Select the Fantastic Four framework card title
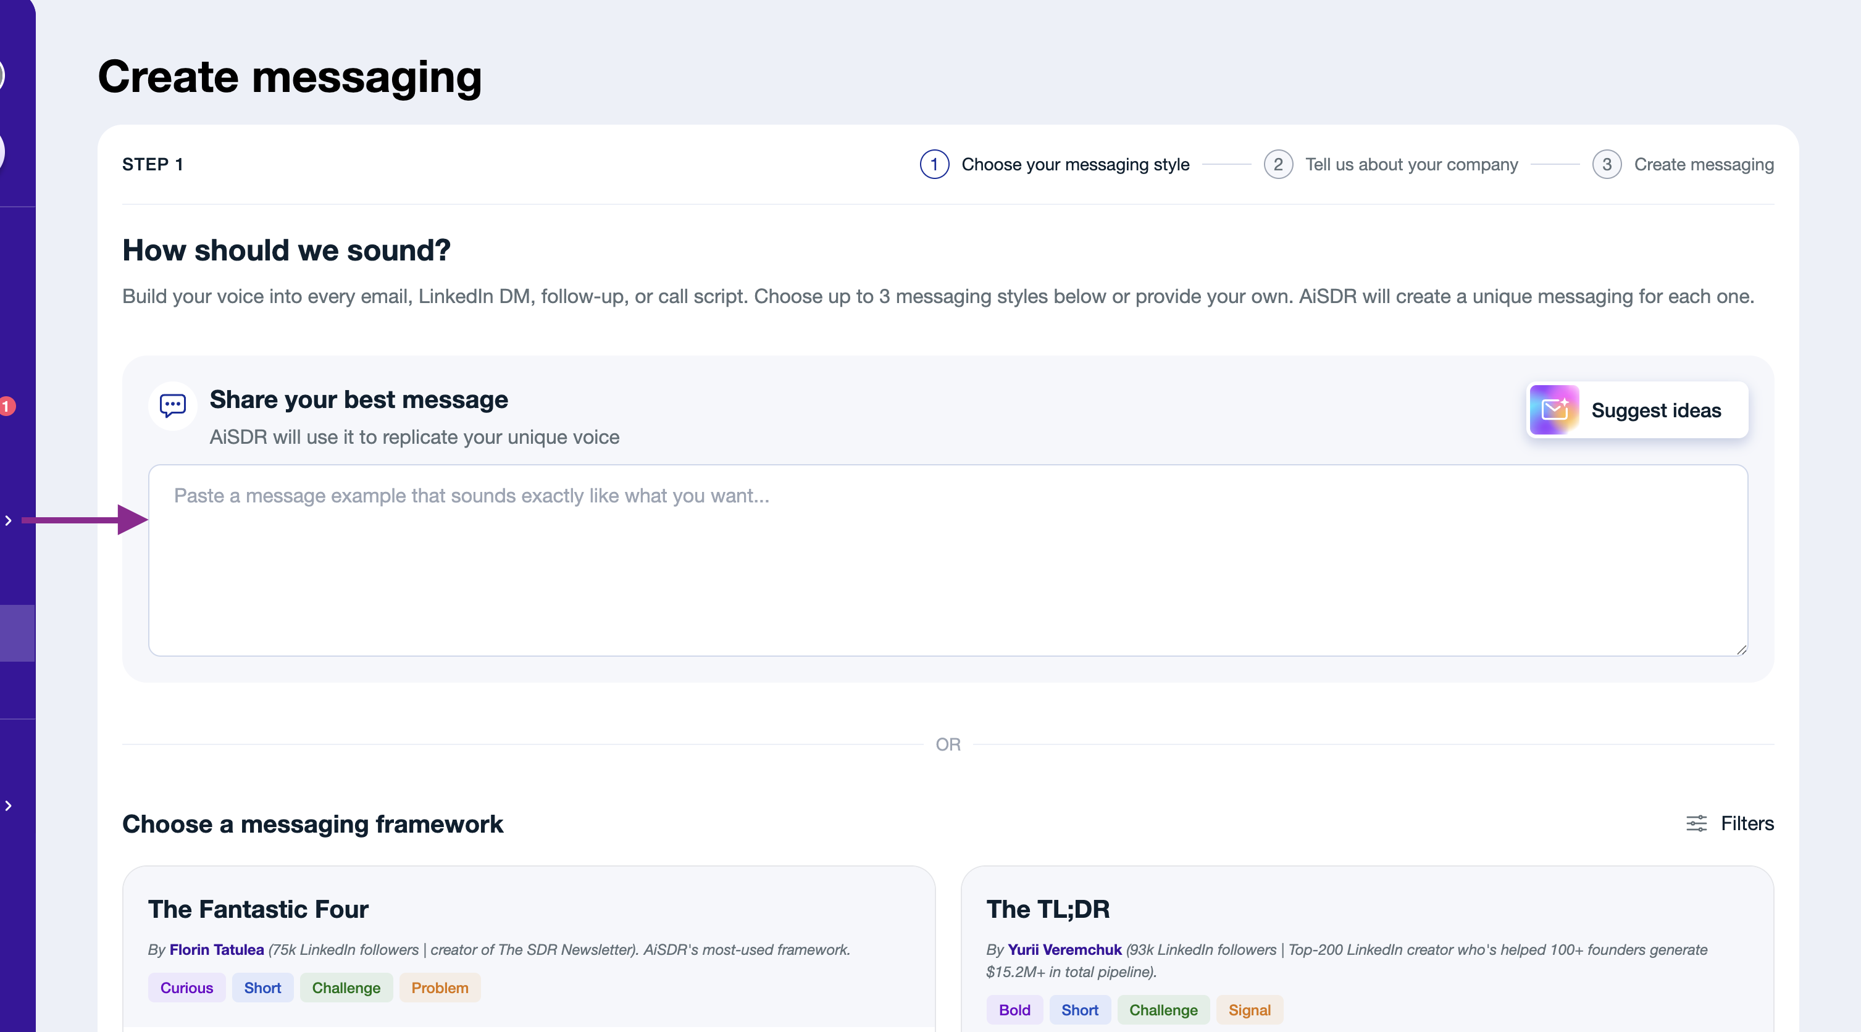The image size is (1861, 1032). 258,909
